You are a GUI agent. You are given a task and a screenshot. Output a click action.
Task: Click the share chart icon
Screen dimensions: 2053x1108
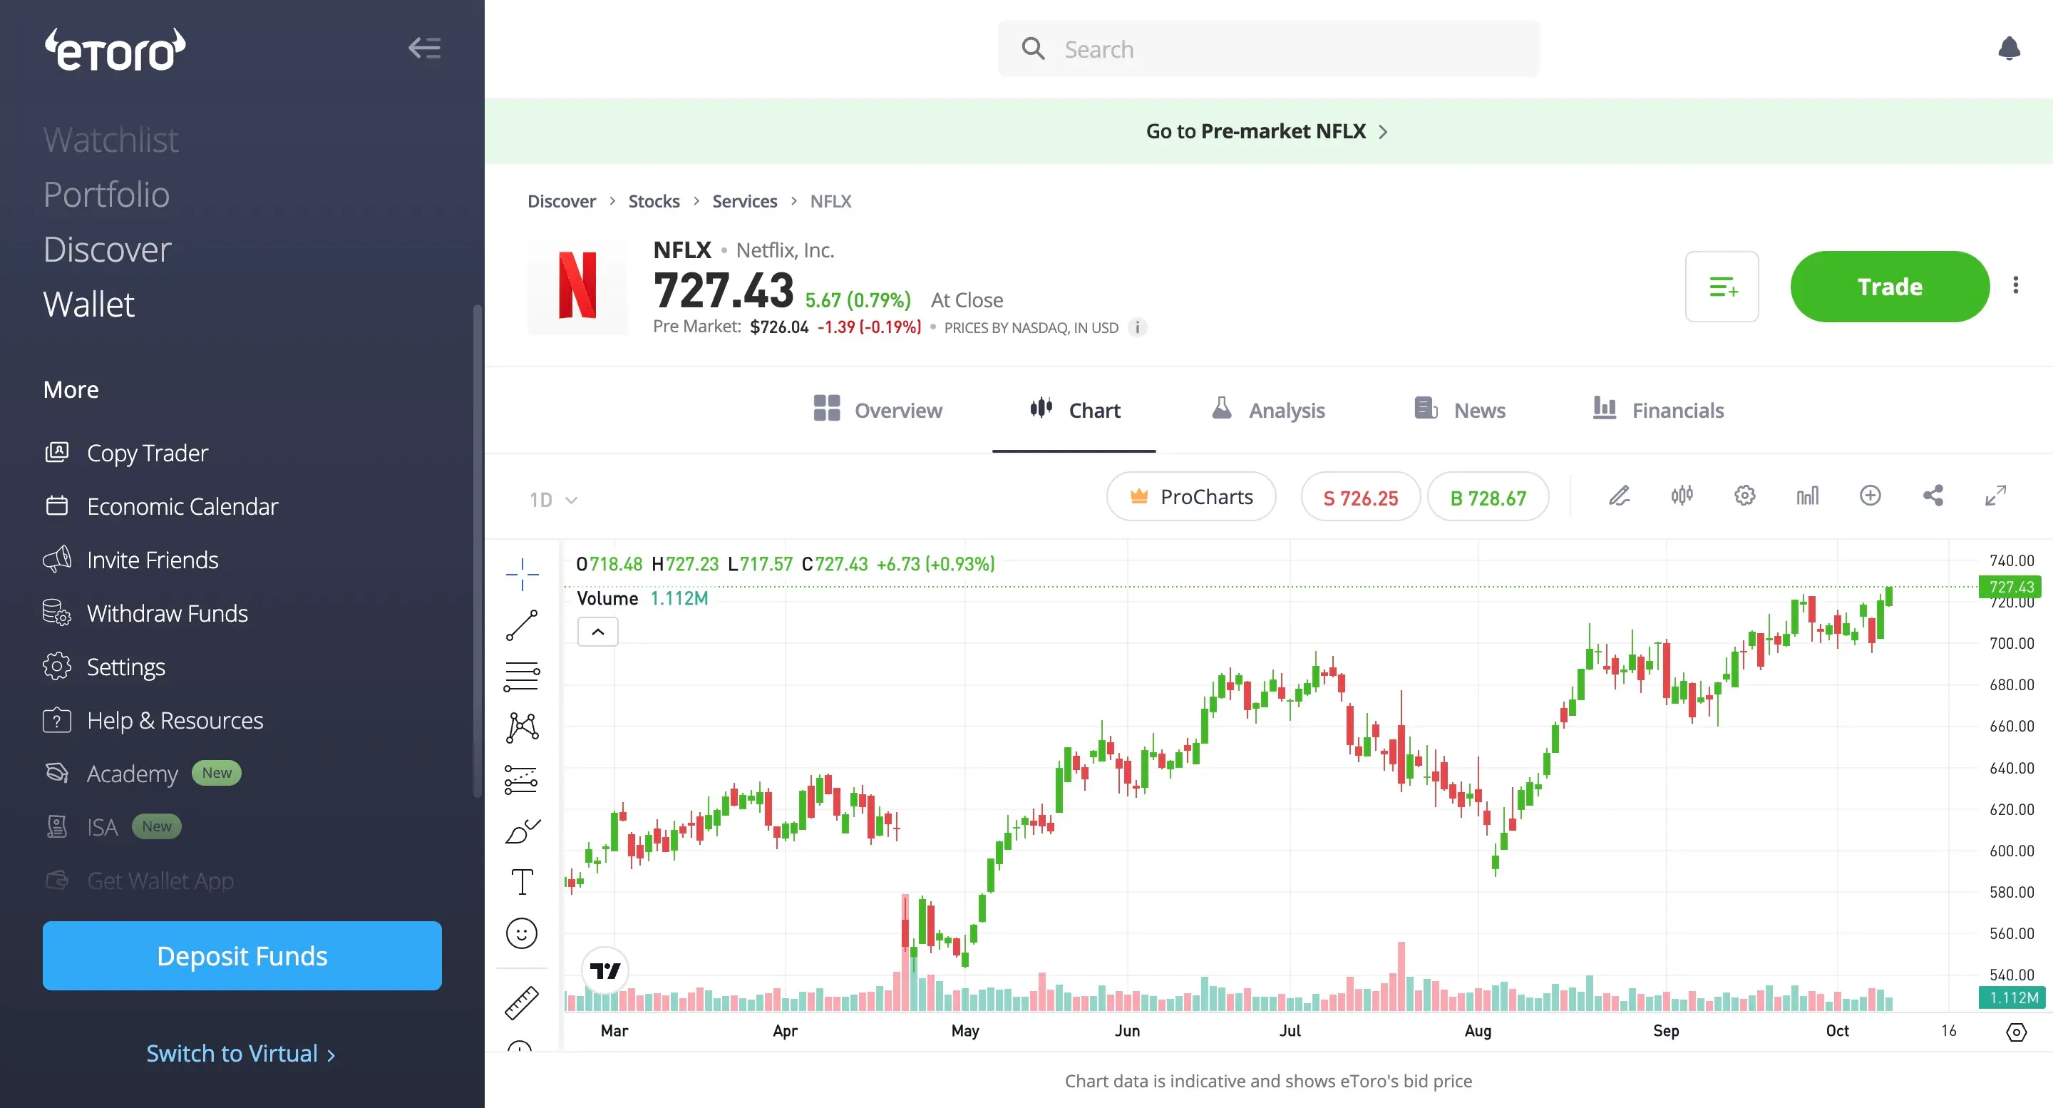(1933, 496)
